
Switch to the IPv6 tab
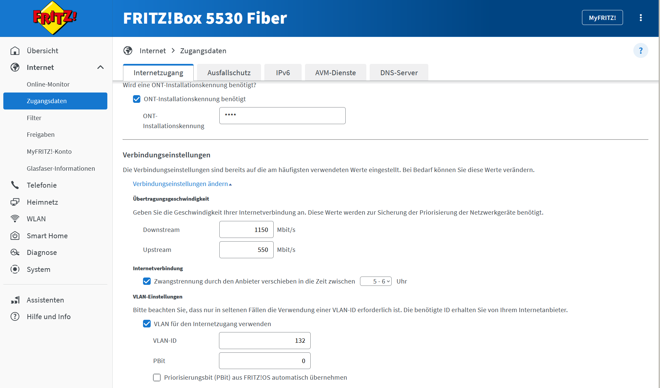pos(283,73)
